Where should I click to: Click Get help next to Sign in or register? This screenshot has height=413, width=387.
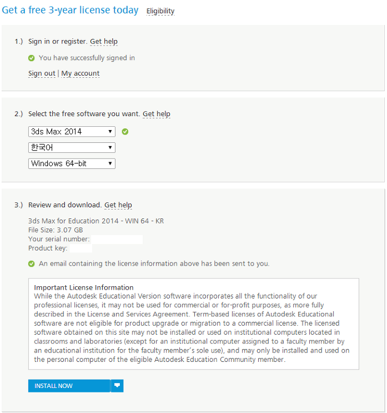104,42
